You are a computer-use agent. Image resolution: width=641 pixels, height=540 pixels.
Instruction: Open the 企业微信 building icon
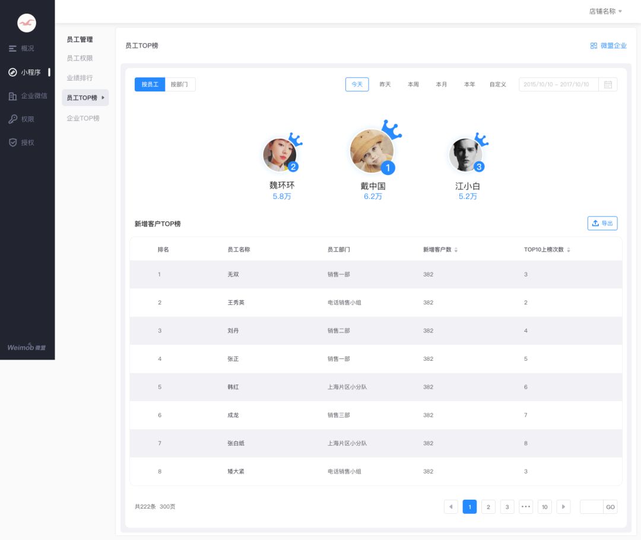(x=12, y=96)
